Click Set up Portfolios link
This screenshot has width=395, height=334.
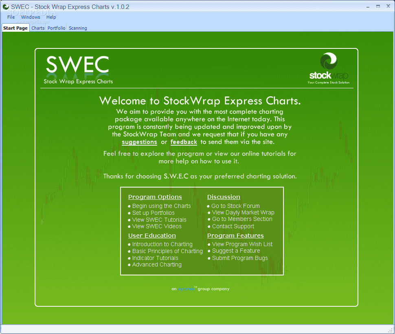153,213
